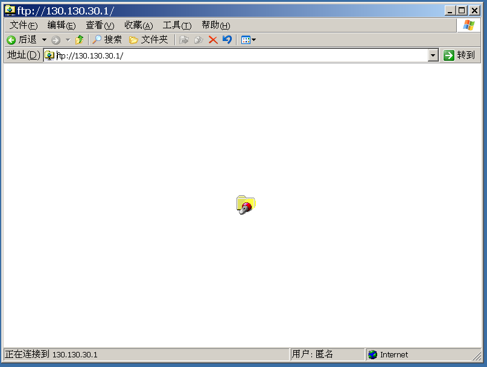Screen dimensions: 487x367
Task: Click the green Back arrow icon
Action: point(11,40)
